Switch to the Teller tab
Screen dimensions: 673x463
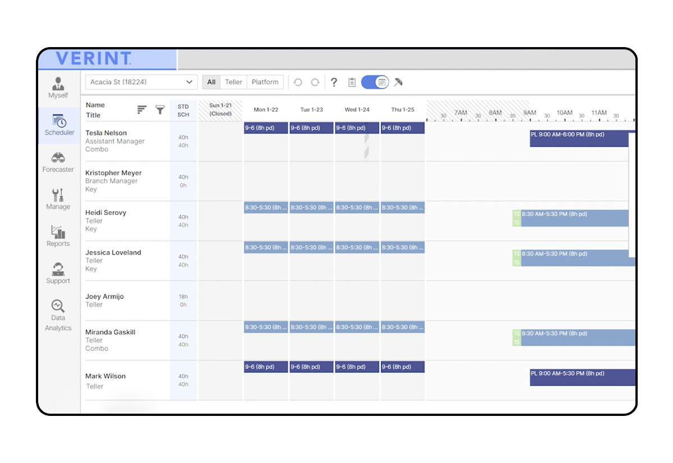[233, 82]
